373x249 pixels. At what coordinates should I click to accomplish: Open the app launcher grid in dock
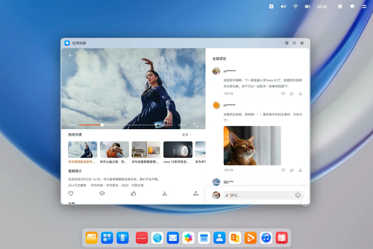coord(107,238)
